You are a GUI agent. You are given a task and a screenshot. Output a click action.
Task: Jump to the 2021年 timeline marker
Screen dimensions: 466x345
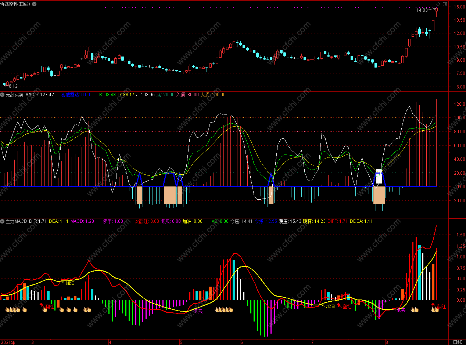tap(8, 342)
